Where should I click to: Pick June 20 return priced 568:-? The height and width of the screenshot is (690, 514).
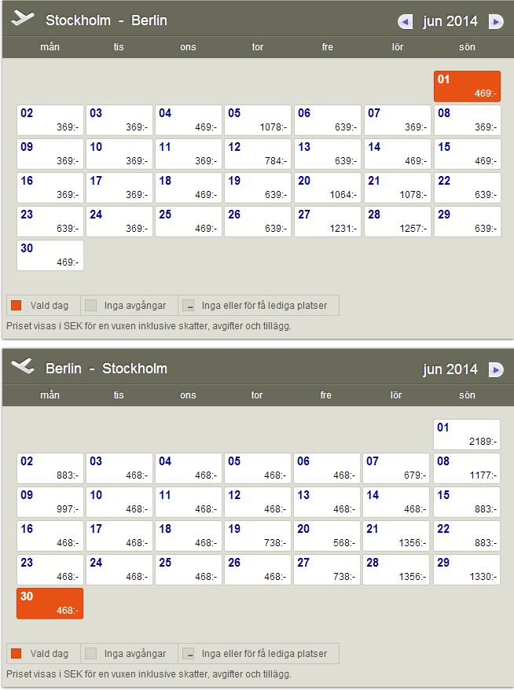pos(327,536)
